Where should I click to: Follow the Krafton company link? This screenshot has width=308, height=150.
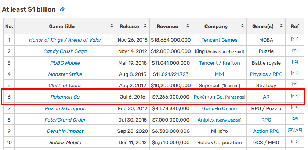[x=231, y=63]
